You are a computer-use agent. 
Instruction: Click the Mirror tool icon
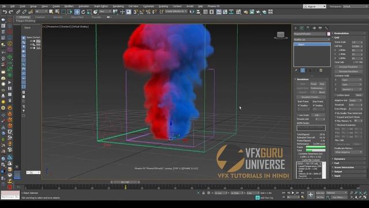(192, 12)
